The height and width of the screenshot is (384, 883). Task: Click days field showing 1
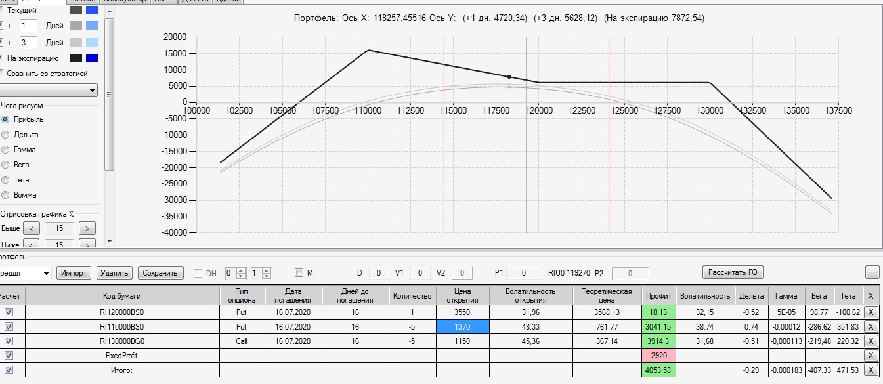pyautogui.click(x=28, y=26)
